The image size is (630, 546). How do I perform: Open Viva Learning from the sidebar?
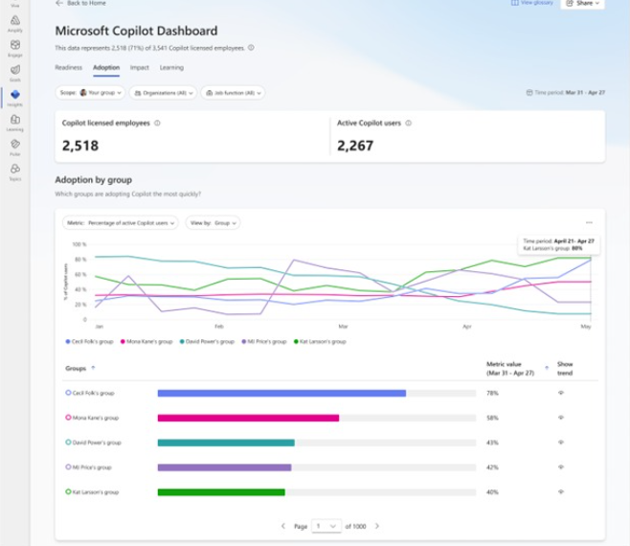click(x=15, y=123)
